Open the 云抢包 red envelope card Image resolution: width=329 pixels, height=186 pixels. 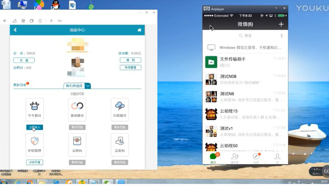[x=77, y=145]
